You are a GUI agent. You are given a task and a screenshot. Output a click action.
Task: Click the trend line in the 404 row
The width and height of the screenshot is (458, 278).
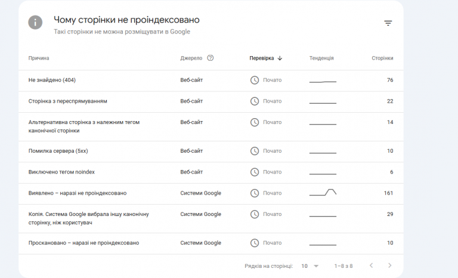point(323,82)
